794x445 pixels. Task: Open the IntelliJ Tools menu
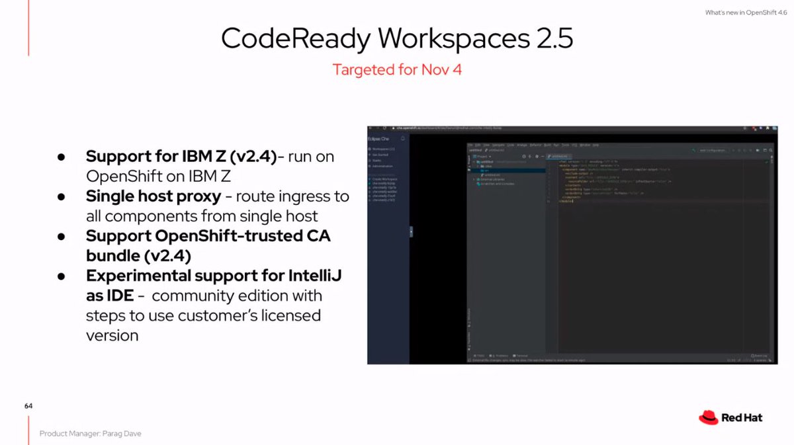click(565, 145)
